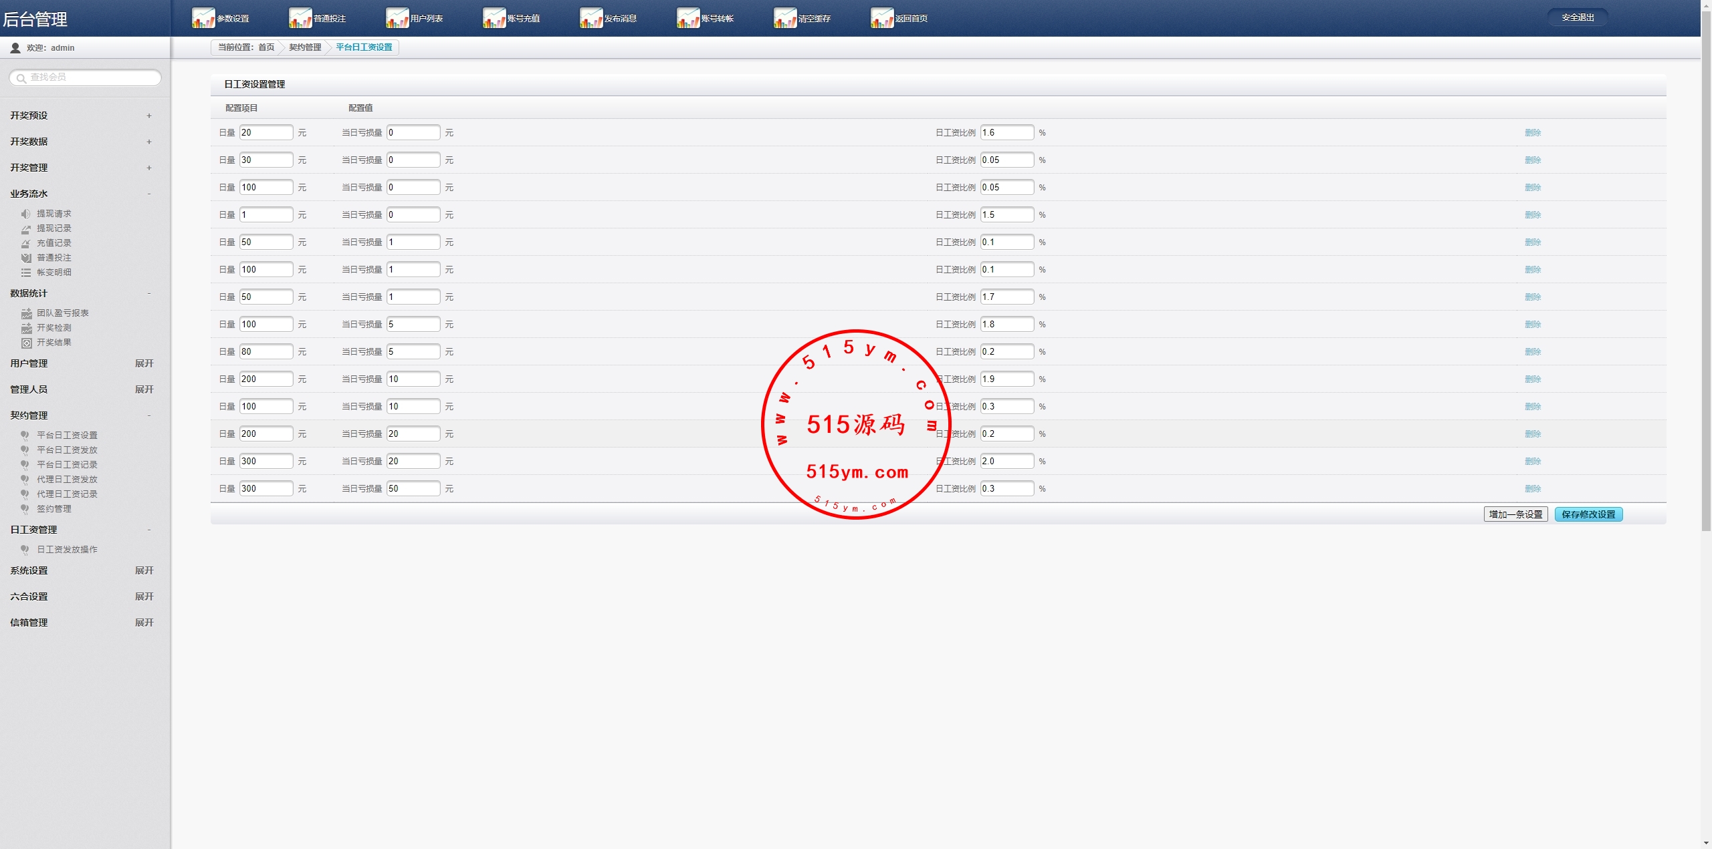This screenshot has height=849, width=1712.
Task: Click the 参数设置 chart icon
Action: (203, 18)
